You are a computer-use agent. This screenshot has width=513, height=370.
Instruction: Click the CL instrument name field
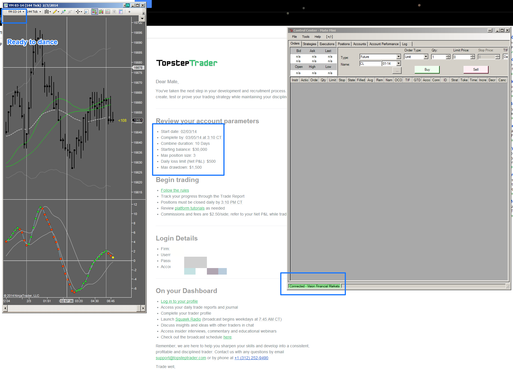tap(370, 64)
